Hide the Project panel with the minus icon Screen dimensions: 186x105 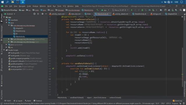(46, 14)
